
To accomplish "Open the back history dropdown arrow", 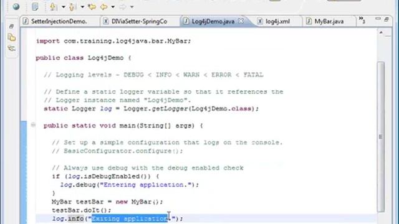I will (x=113, y=7).
